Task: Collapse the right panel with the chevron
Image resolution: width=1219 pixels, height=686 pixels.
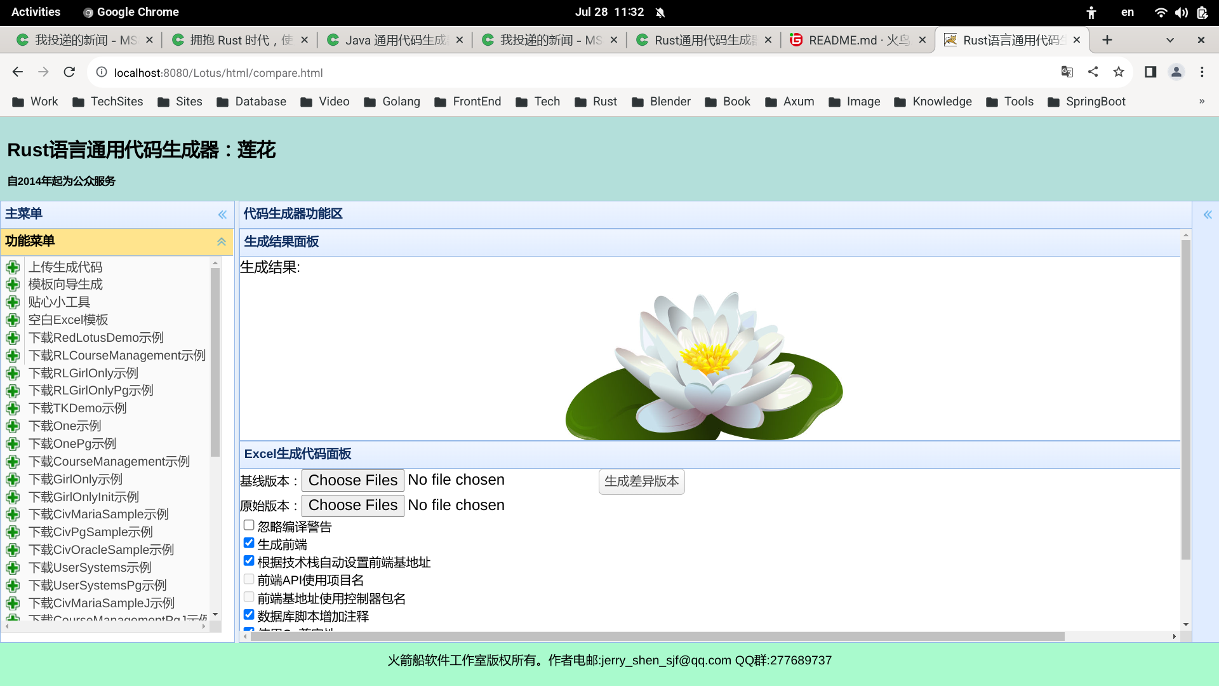Action: (x=1209, y=215)
